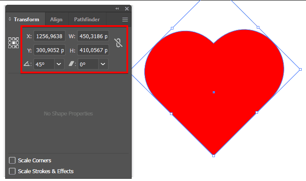Screen dimensions: 306x181
Task: Click the H height input field
Action: (x=93, y=50)
